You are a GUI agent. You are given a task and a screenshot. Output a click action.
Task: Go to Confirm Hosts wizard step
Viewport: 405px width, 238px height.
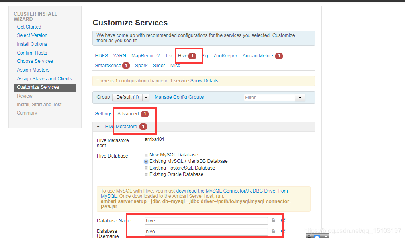pyautogui.click(x=32, y=53)
